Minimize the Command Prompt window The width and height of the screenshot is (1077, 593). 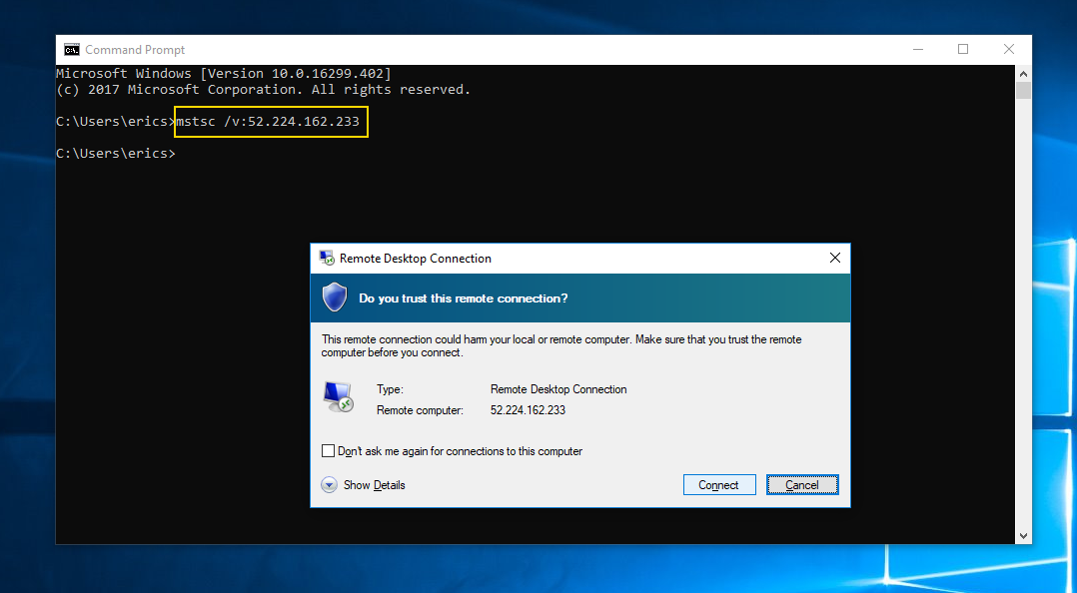pos(918,50)
